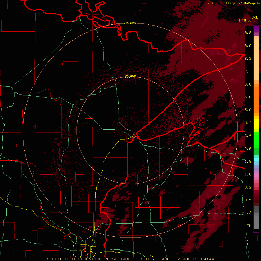Click the 7.4 legend value
The image size is (261, 261).
pos(248,71)
